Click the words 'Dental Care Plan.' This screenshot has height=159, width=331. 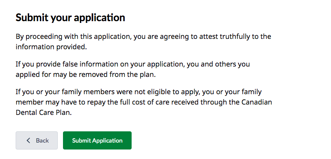44,113
